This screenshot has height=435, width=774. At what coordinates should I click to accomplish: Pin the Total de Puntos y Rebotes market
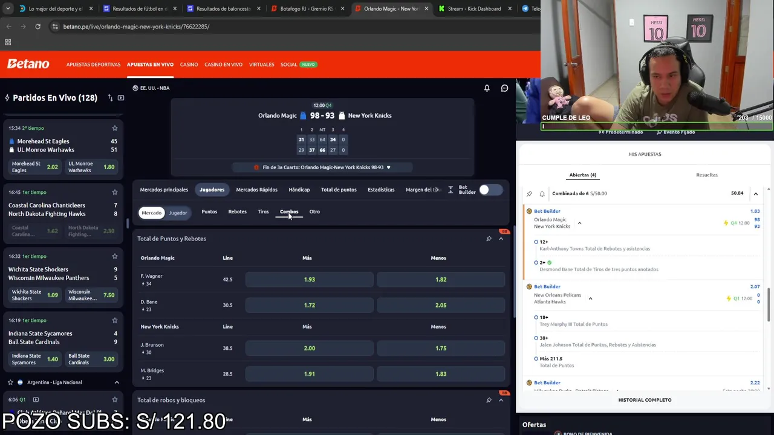(x=489, y=239)
